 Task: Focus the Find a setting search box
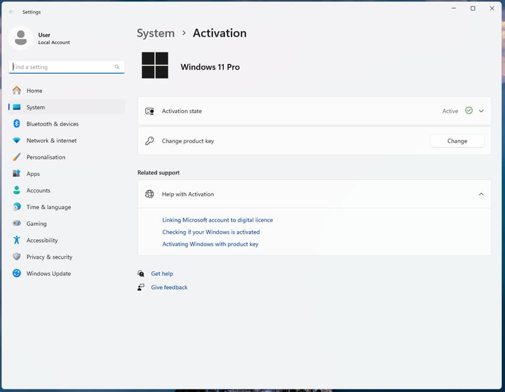pos(66,67)
